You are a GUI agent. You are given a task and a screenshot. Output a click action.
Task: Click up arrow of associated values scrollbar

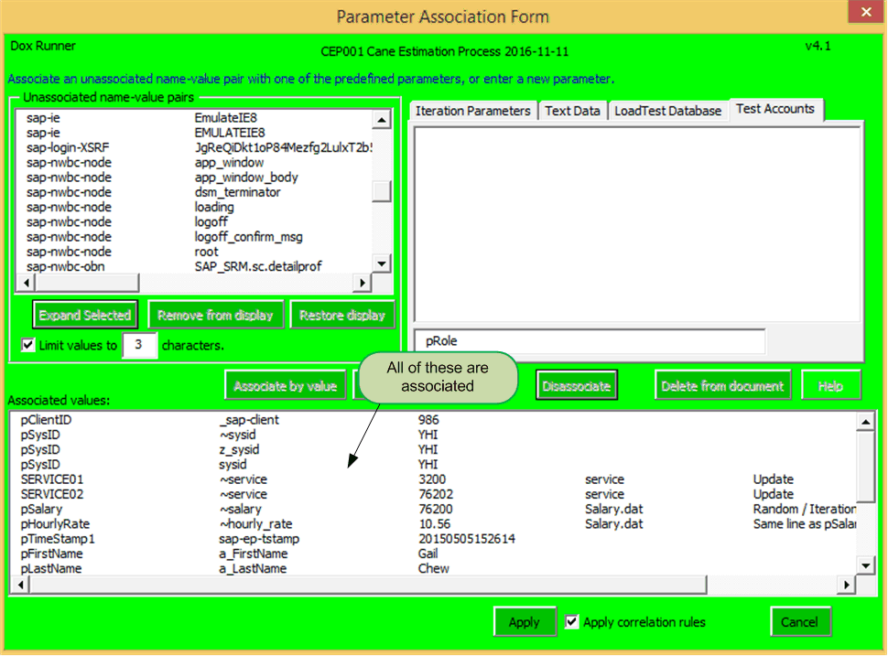pos(865,422)
